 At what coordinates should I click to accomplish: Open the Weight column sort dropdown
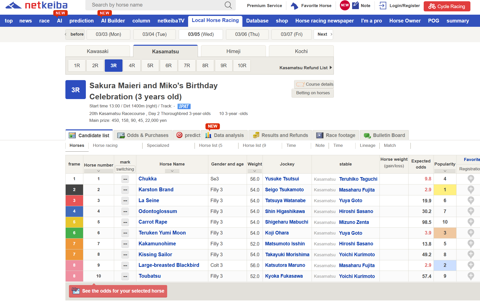(255, 171)
